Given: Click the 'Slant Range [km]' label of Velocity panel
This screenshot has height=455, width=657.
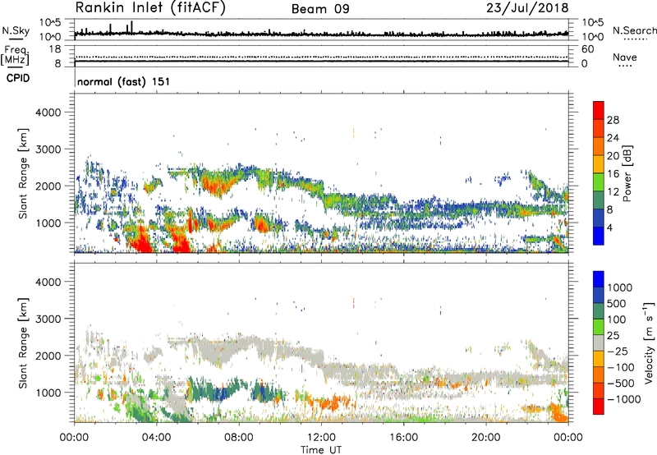Looking at the screenshot, I should tap(23, 343).
